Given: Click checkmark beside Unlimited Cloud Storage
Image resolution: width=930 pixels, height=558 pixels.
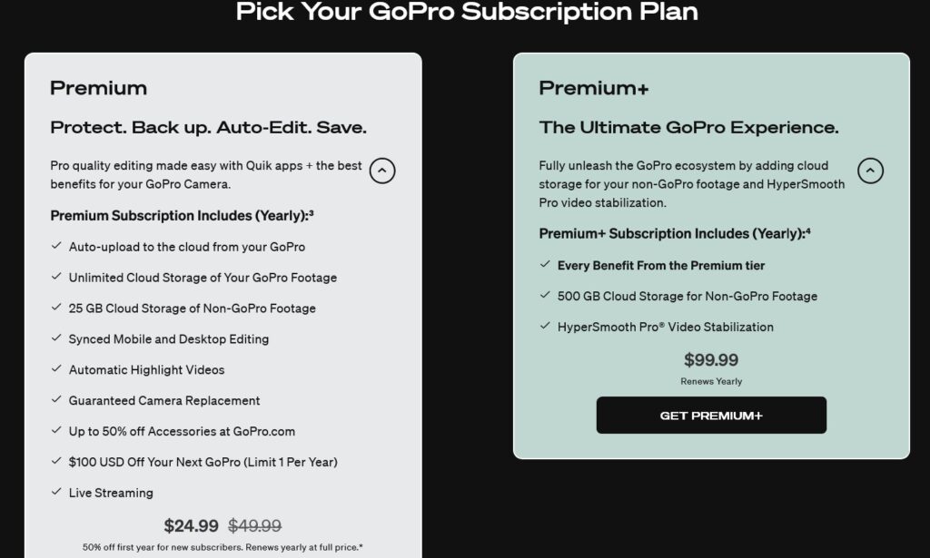Looking at the screenshot, I should [x=56, y=277].
